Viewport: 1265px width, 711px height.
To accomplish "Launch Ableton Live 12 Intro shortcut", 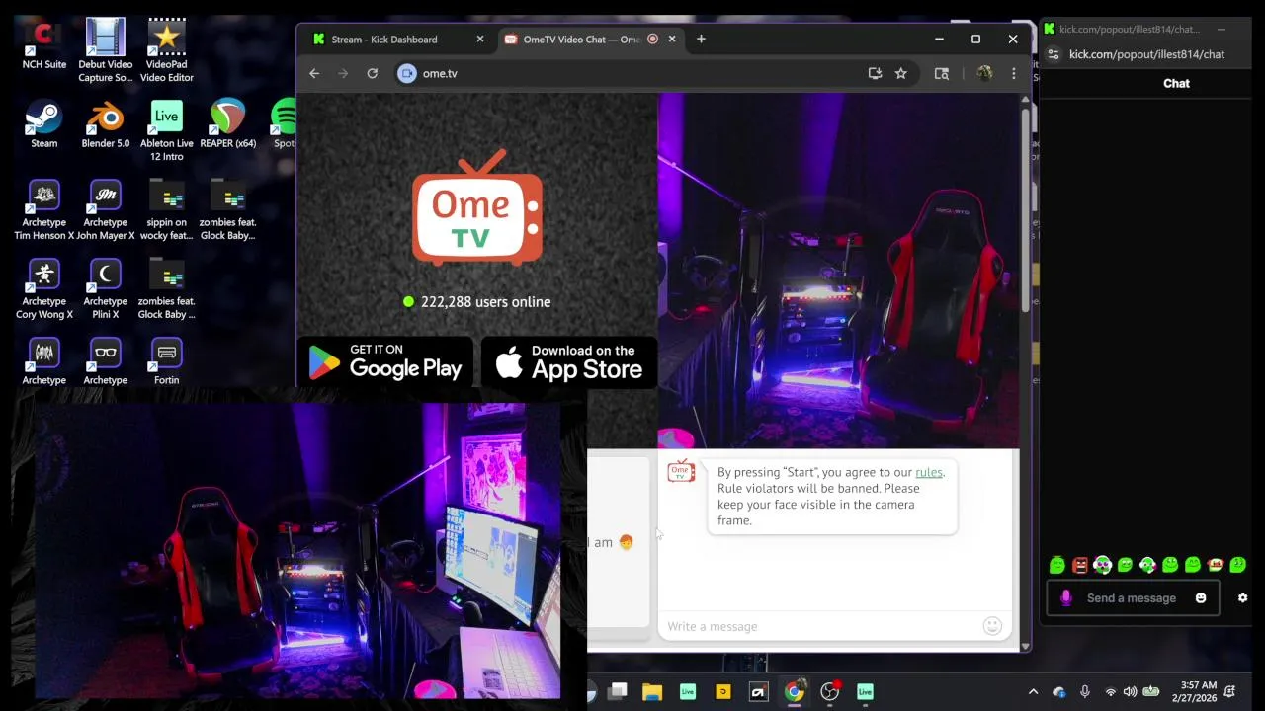I will [x=166, y=130].
